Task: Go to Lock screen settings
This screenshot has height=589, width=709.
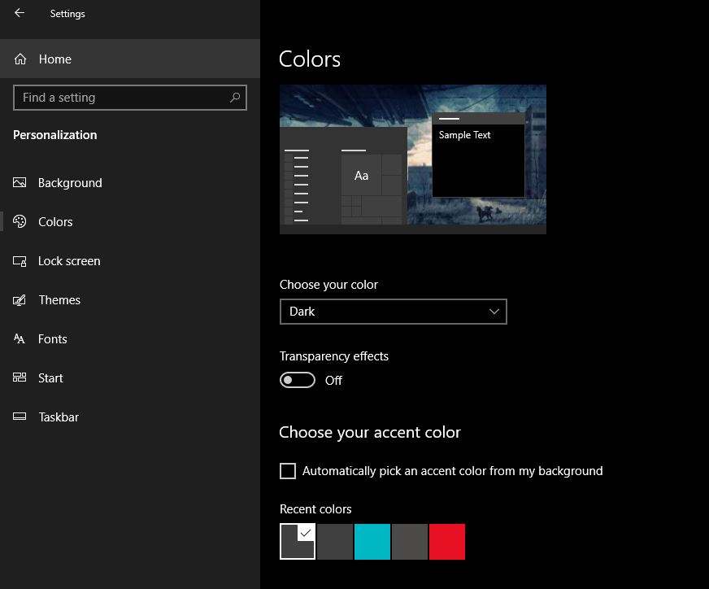Action: (x=69, y=261)
